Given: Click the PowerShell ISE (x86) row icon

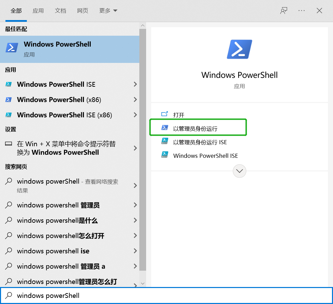Looking at the screenshot, I should click(x=8, y=115).
